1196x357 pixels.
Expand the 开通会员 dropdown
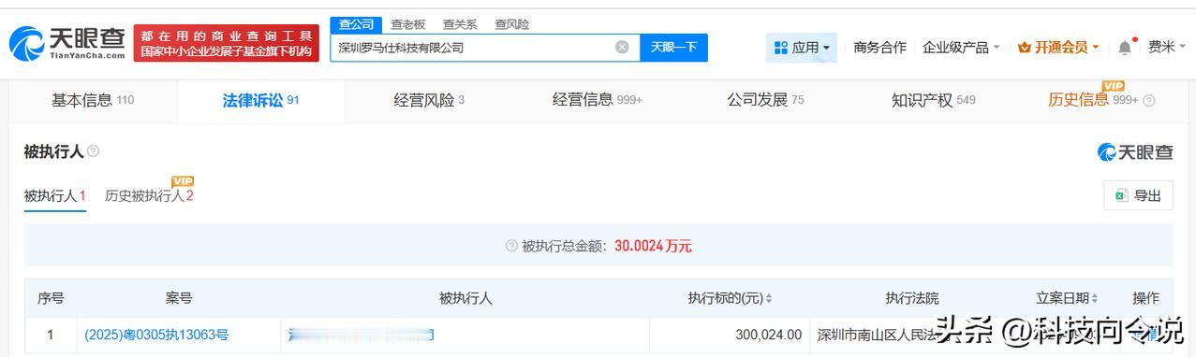(x=1059, y=47)
